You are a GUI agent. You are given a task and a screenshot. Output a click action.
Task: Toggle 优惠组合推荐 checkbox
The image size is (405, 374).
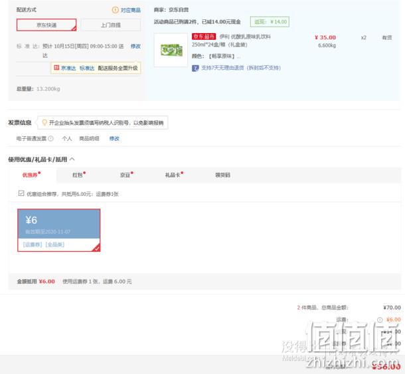pos(21,193)
